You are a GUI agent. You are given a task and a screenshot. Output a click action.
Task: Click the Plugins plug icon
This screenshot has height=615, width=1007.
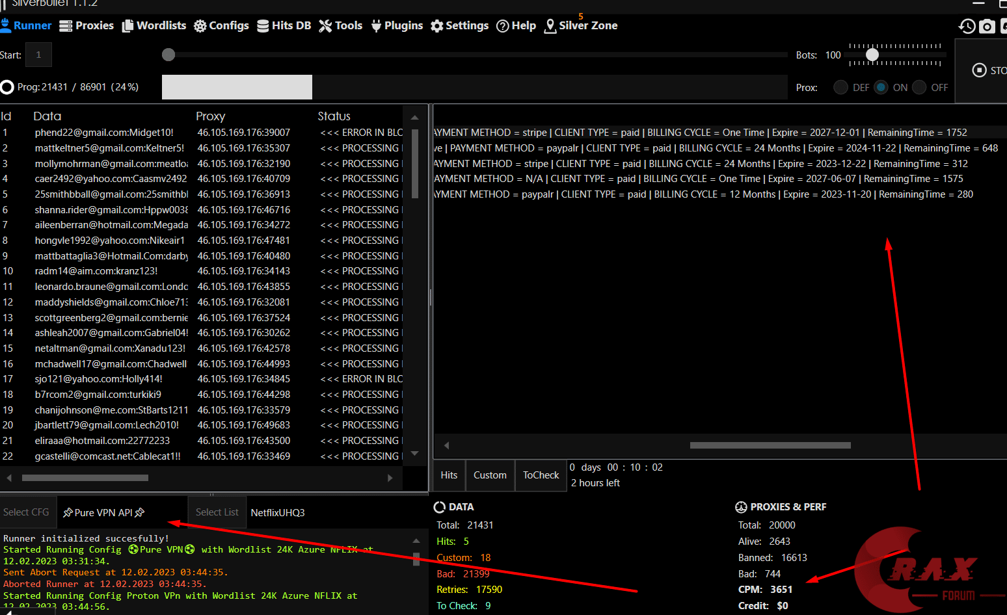376,26
